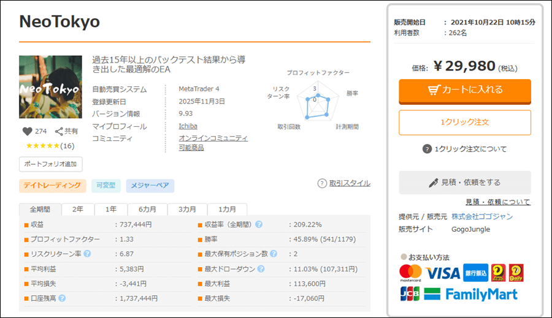Click the help icon beside リスクリターン率

[x=87, y=254]
